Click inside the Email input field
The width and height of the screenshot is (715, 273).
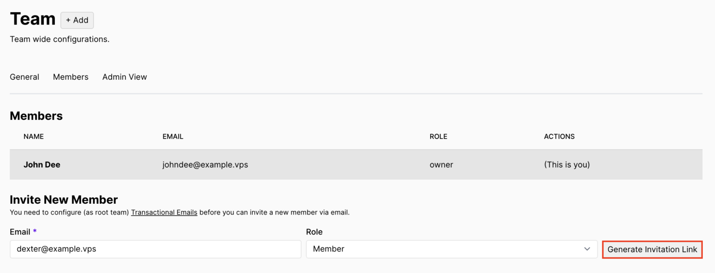(x=155, y=249)
